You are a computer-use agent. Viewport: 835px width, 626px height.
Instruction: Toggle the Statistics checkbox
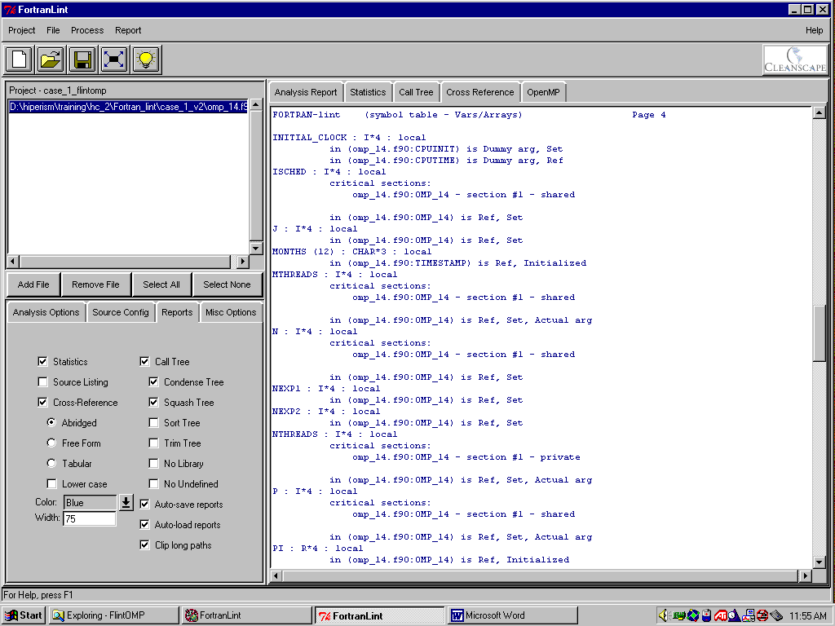coord(42,361)
